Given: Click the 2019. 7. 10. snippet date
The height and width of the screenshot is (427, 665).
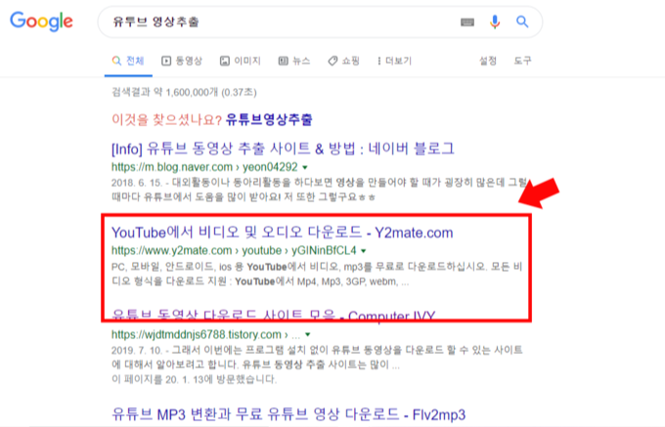Looking at the screenshot, I should pos(137,351).
